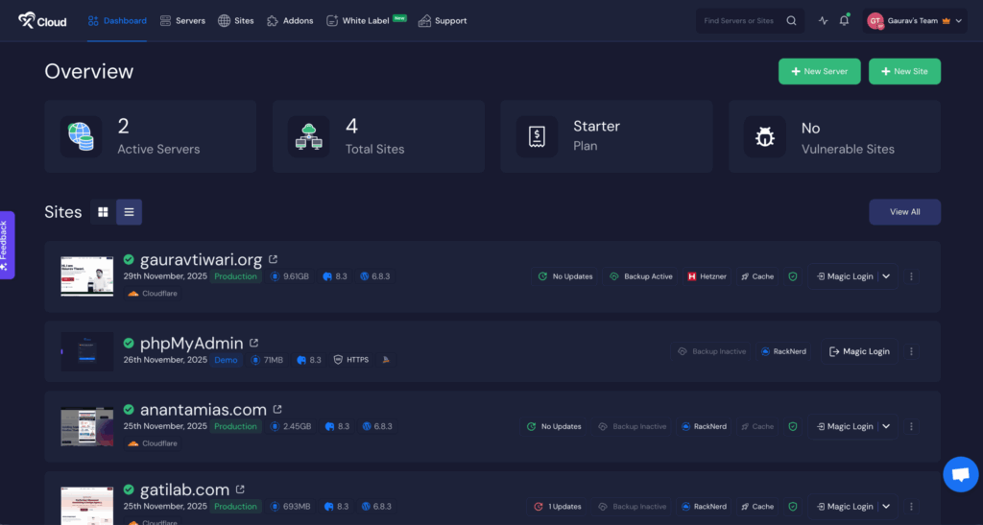
Task: Switch sites to grid view
Action: [x=103, y=212]
